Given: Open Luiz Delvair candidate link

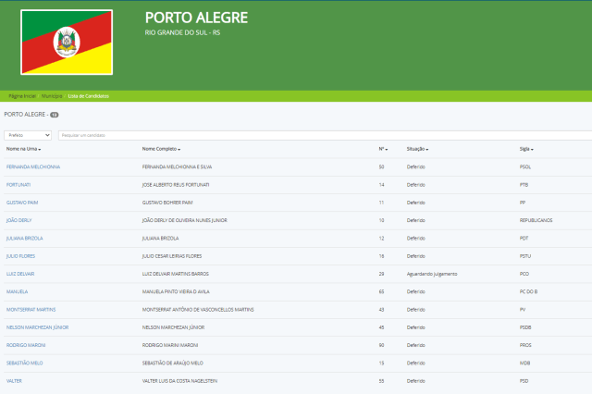Looking at the screenshot, I should pyautogui.click(x=20, y=274).
